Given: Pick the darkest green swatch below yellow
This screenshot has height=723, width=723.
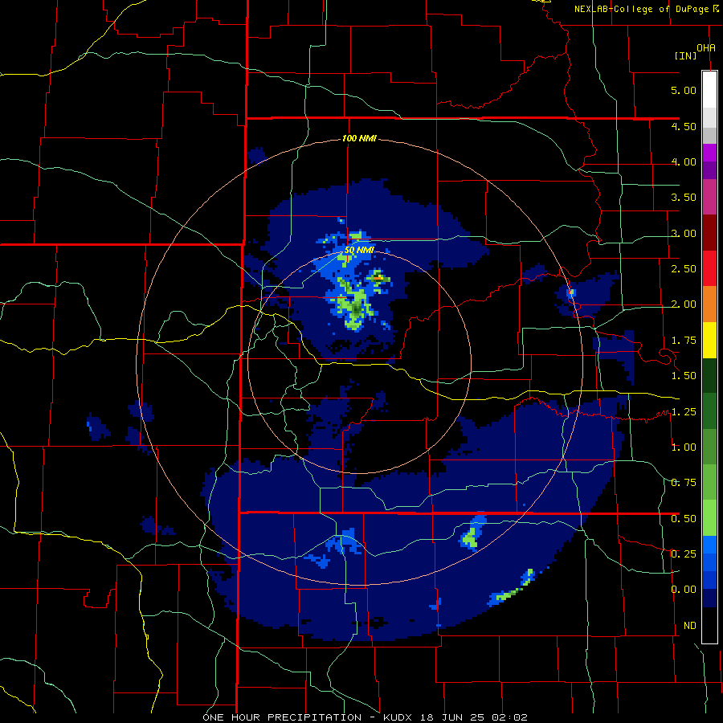Looking at the screenshot, I should [709, 376].
